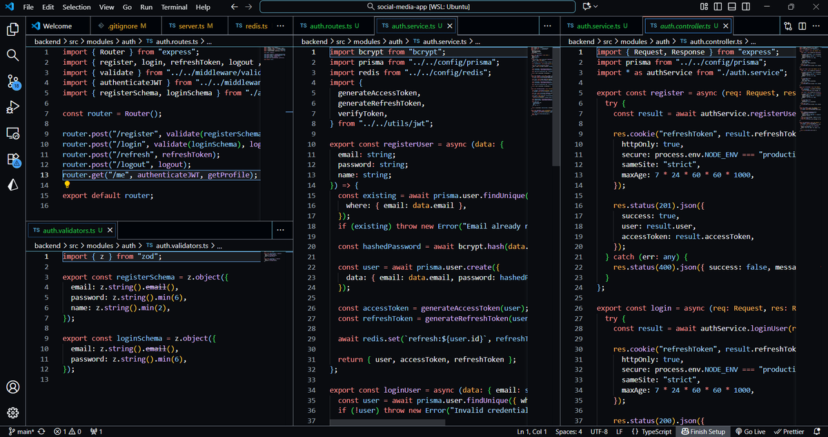Viewport: 828px width, 437px height.
Task: Open the Manage gear icon
Action: [x=12, y=413]
